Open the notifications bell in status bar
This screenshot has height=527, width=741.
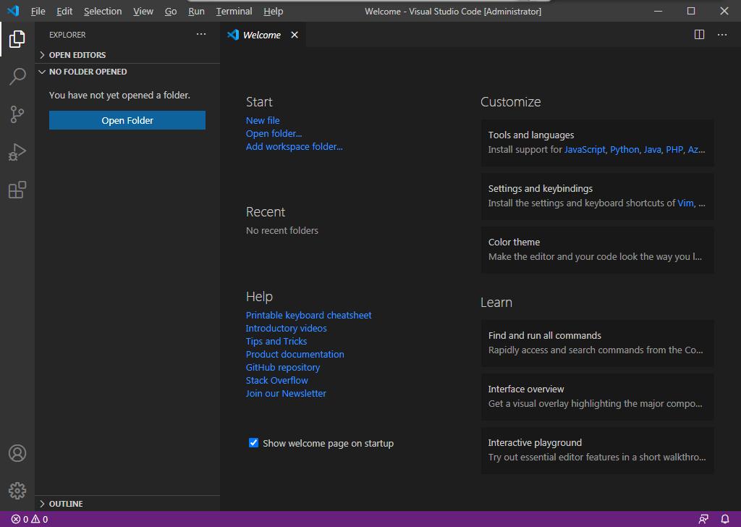click(724, 519)
